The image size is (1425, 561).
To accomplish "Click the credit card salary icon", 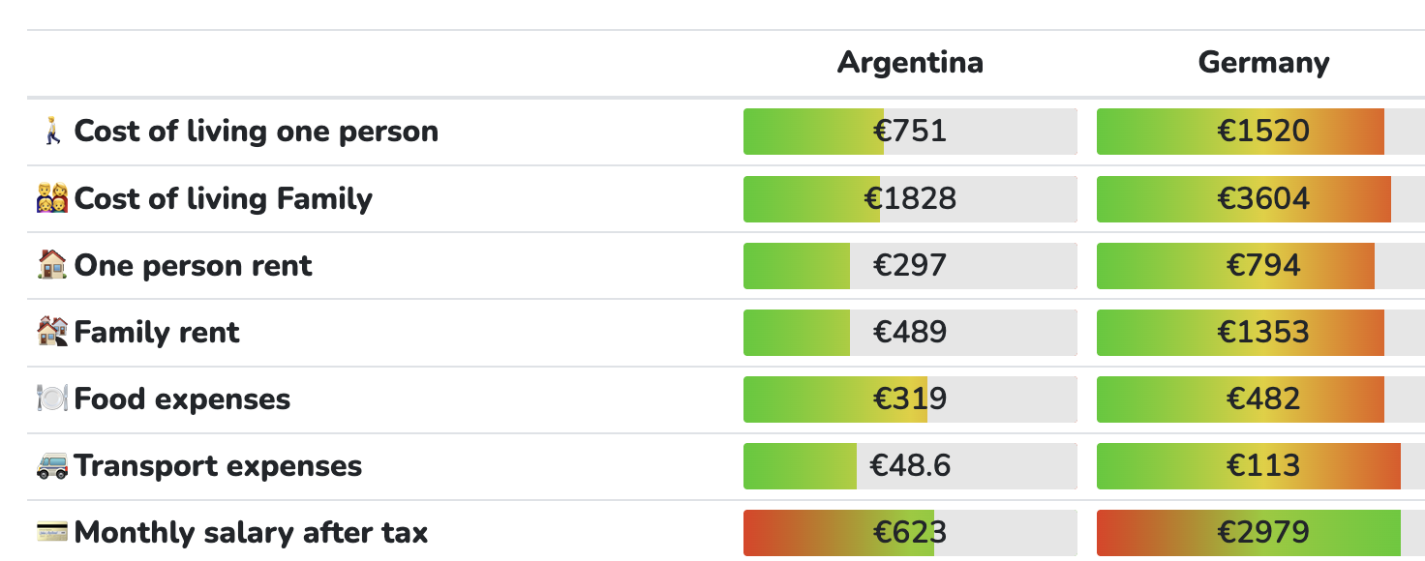I will 52,532.
